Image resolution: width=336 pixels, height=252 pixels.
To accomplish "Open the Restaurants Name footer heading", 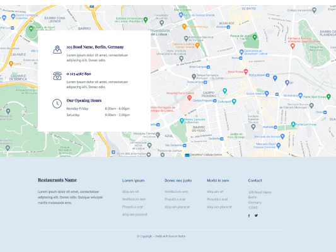I will click(57, 180).
